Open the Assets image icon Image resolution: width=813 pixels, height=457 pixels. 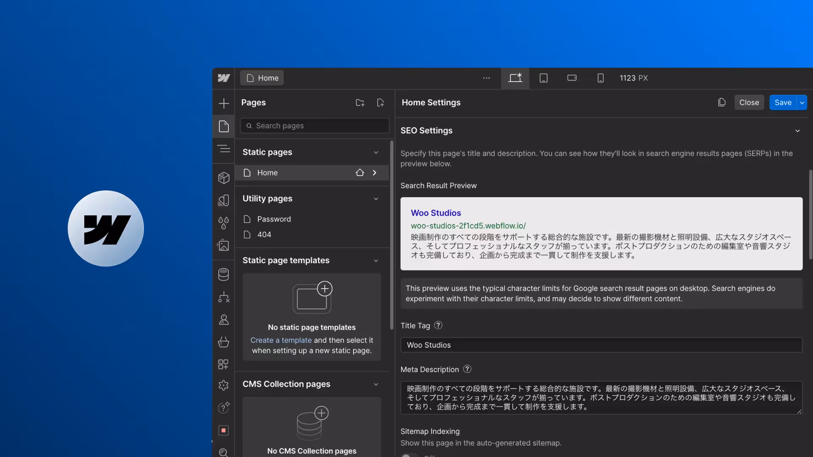tap(224, 245)
